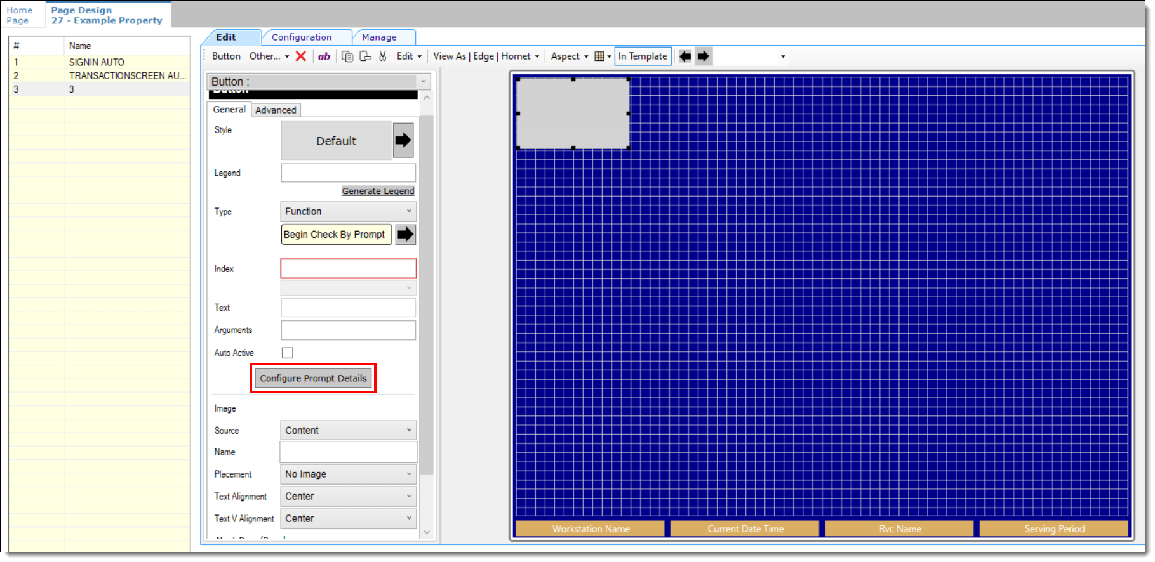This screenshot has height=562, width=1155.
Task: Expand the Type dropdown showing Function
Action: pos(348,211)
